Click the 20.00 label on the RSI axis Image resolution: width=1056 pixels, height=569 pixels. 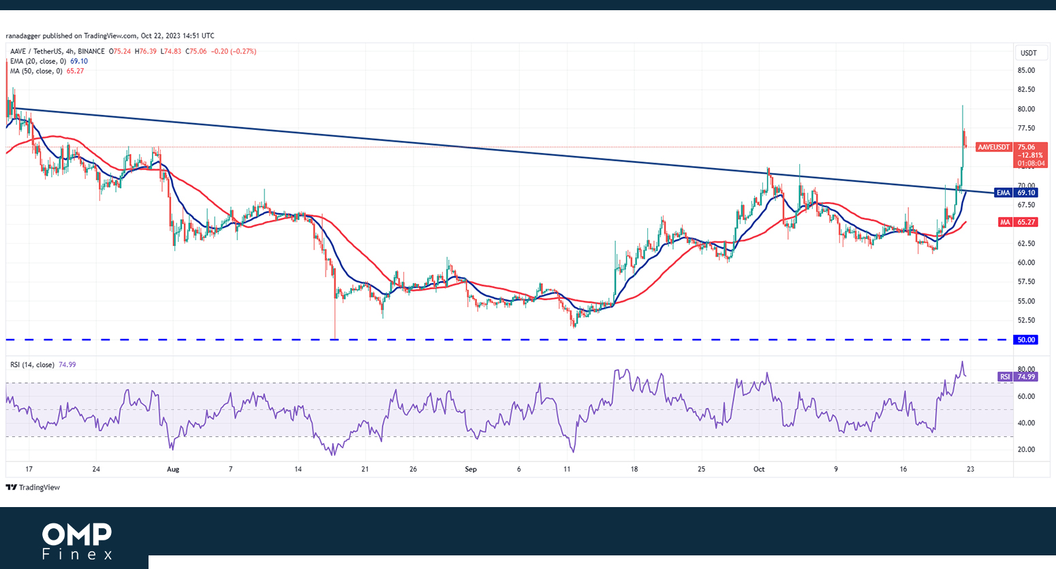[1026, 449]
